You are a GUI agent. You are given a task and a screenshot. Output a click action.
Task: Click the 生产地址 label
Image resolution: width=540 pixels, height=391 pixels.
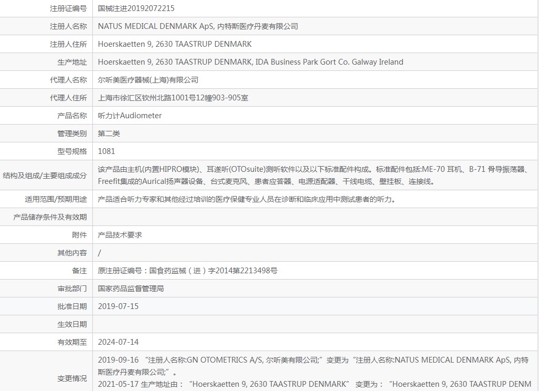click(72, 62)
